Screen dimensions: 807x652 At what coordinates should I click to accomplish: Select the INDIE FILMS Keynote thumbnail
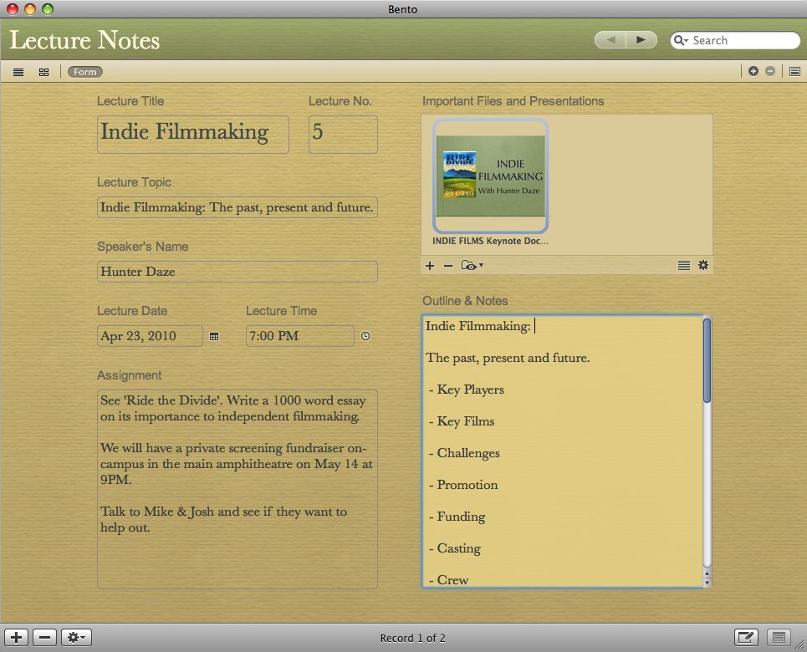490,176
